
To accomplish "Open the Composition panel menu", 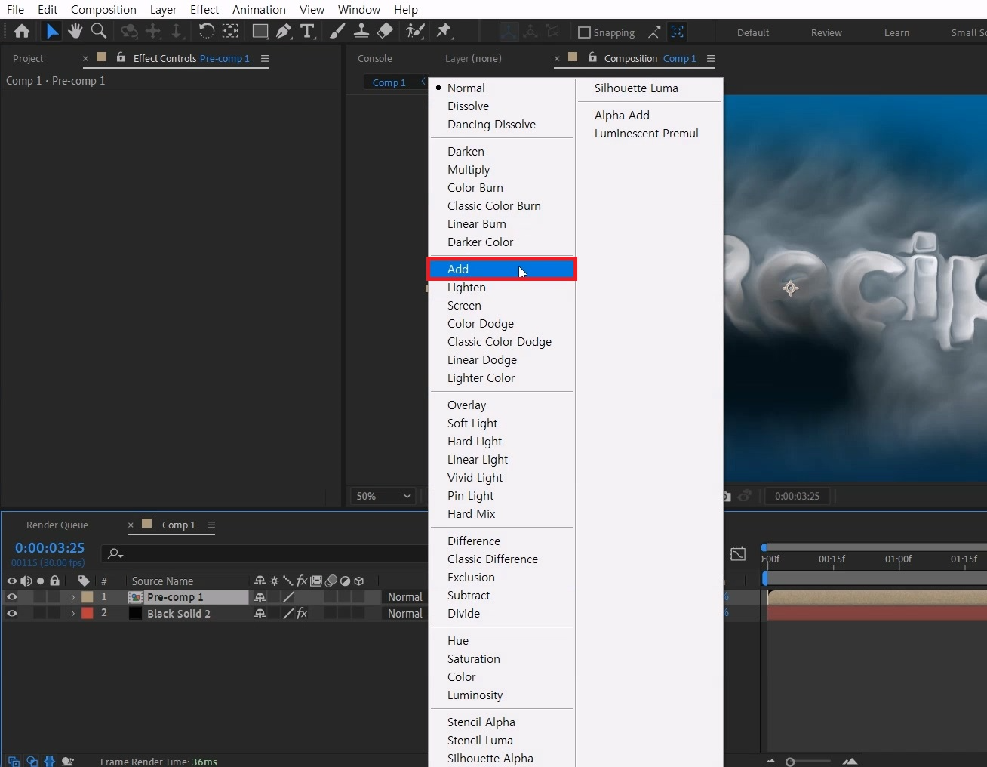I will [x=711, y=58].
